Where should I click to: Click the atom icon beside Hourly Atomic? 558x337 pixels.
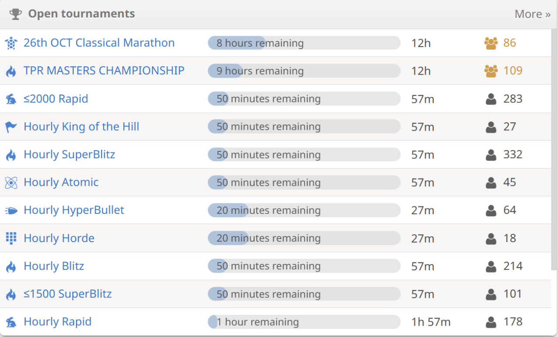pos(11,182)
